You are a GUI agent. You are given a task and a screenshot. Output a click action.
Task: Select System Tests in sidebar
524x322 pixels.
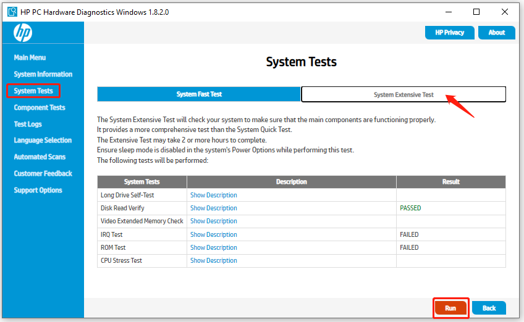pyautogui.click(x=33, y=91)
